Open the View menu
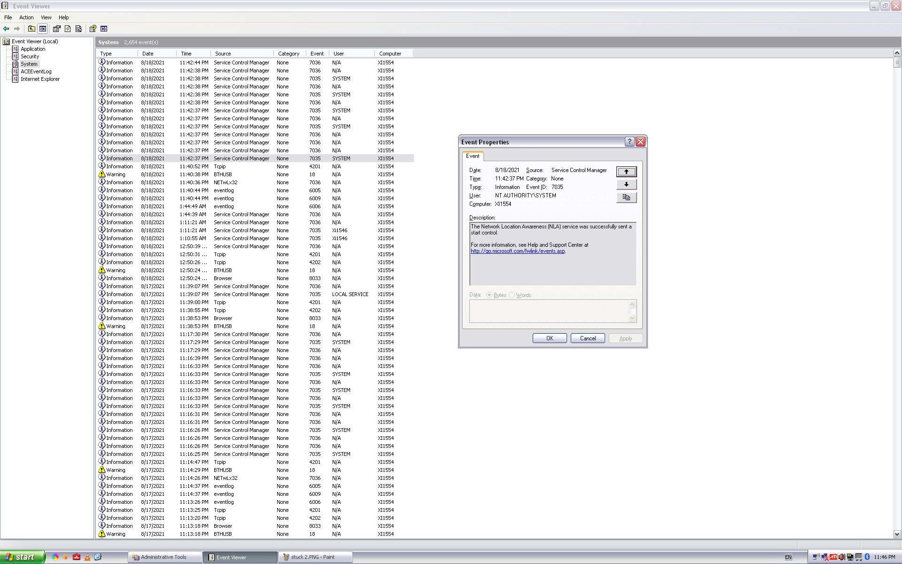902x564 pixels. pyautogui.click(x=46, y=17)
